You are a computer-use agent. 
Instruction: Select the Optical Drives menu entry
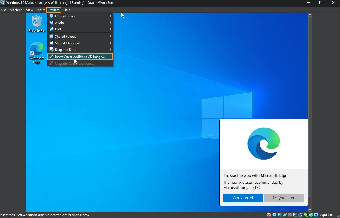click(x=80, y=16)
